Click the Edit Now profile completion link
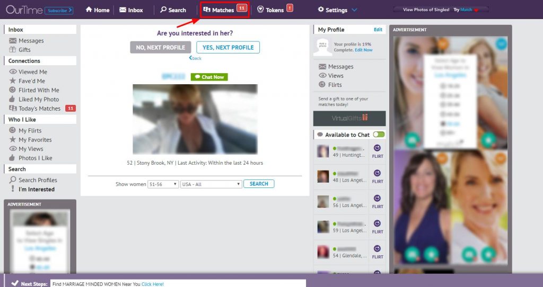 point(364,50)
